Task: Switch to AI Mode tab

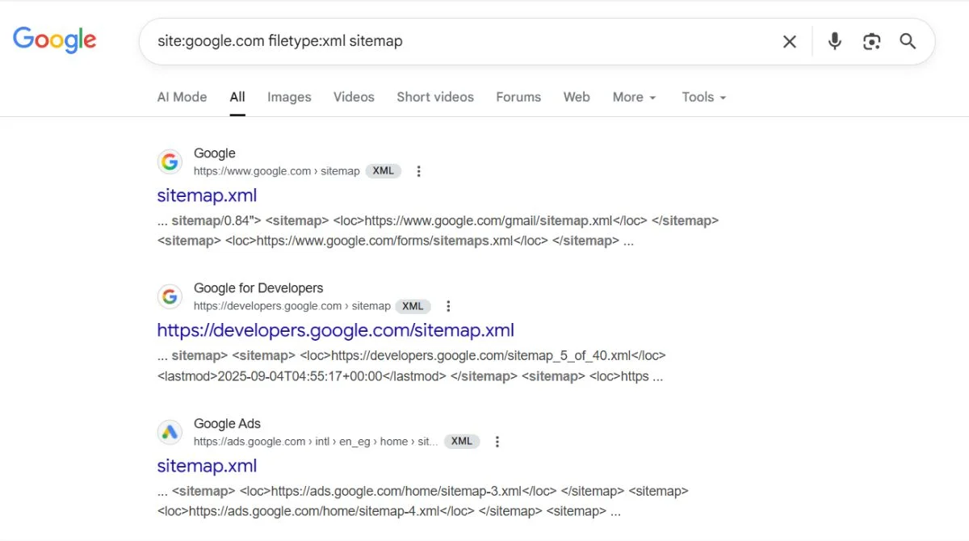Action: click(182, 97)
